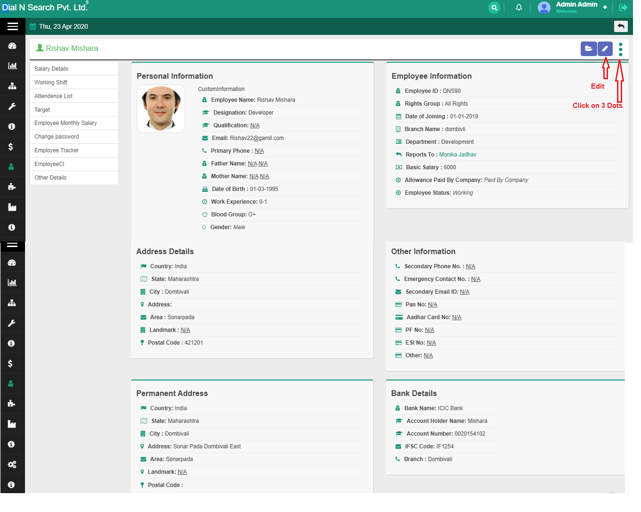Open the three dots options menu
Screen dimensions: 641x512
[620, 49]
